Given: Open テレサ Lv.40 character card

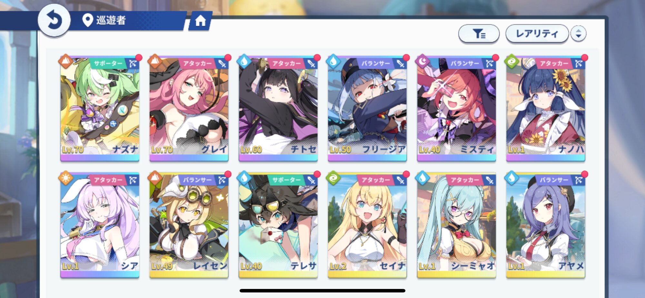Looking at the screenshot, I should pyautogui.click(x=278, y=225).
